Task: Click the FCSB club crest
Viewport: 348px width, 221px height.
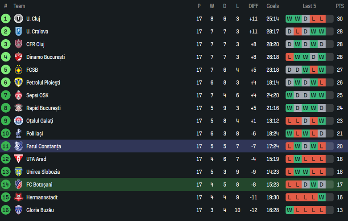Action: click(18, 70)
